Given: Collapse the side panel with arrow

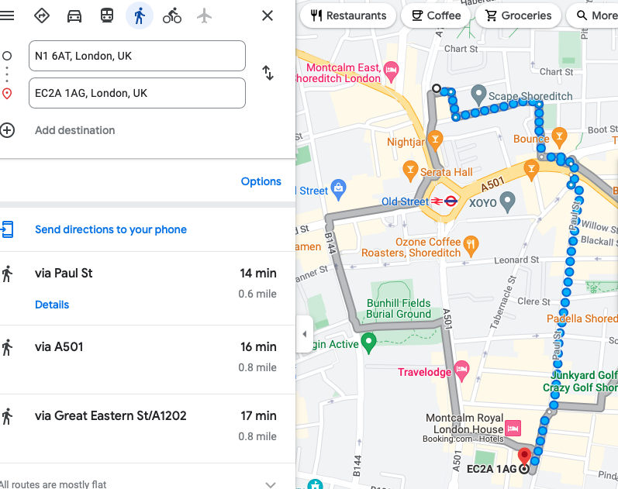Looking at the screenshot, I should click(304, 334).
